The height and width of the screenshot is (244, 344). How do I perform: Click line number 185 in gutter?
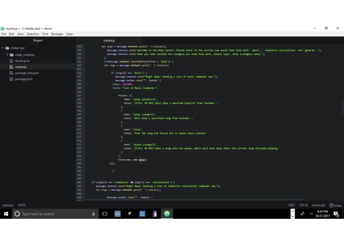click(79, 182)
